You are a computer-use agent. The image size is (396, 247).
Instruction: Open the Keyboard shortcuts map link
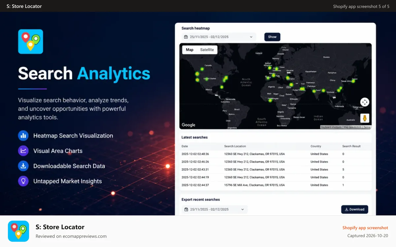coord(331,127)
